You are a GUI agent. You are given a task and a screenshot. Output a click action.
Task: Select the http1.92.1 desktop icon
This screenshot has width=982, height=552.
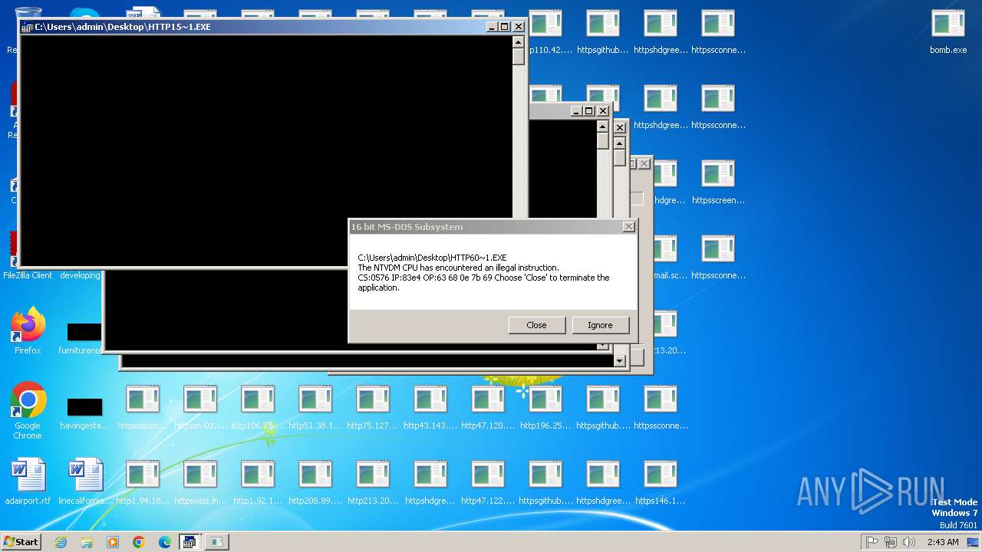[x=258, y=483]
